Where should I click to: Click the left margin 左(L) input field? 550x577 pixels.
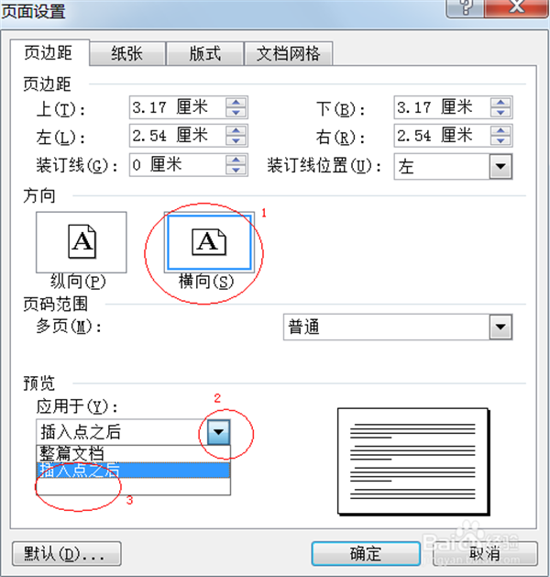[178, 136]
